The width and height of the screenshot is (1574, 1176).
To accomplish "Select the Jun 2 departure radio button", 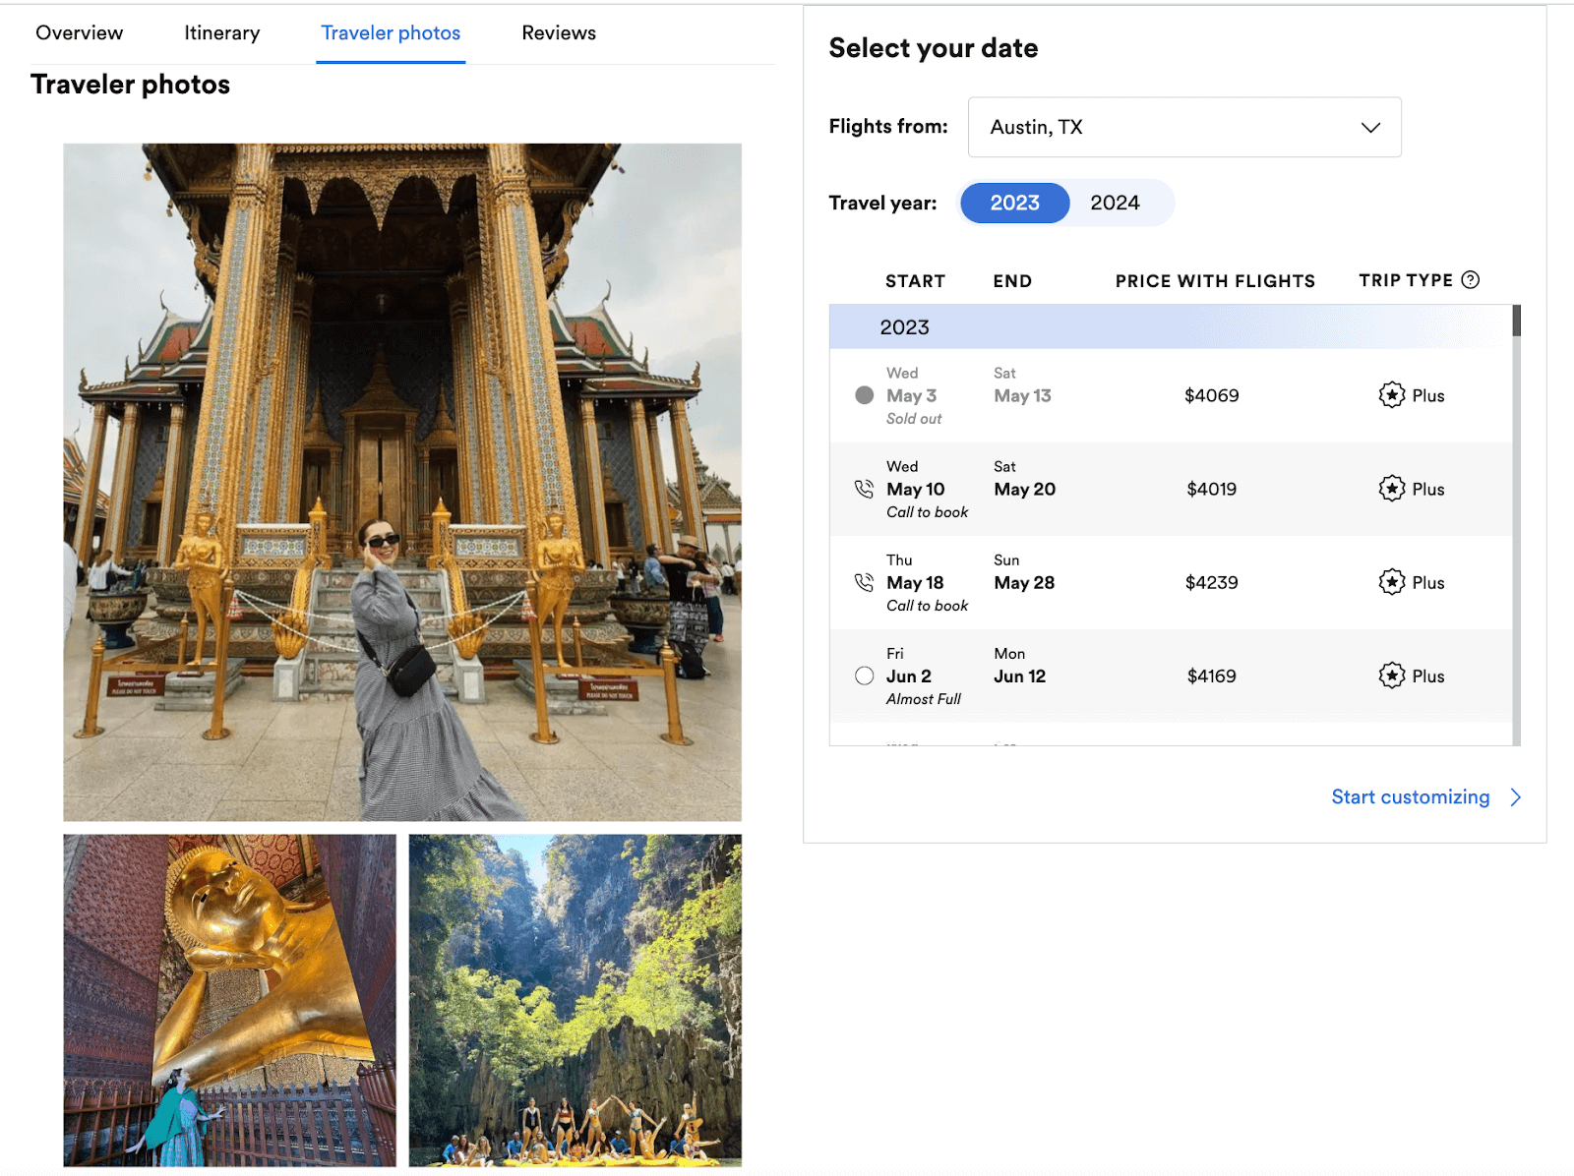I will click(864, 676).
